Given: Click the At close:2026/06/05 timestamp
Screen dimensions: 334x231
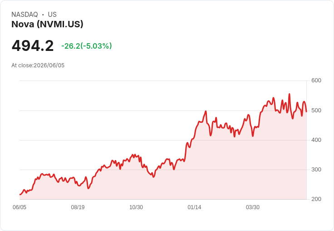Looking at the screenshot, I should tap(38, 65).
